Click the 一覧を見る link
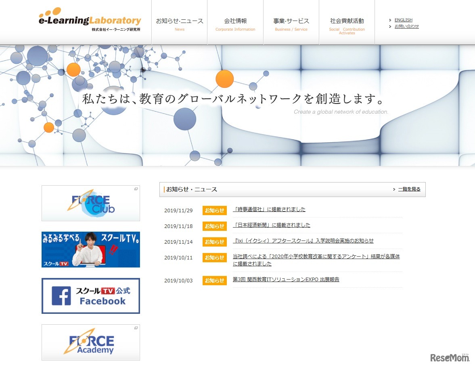The width and height of the screenshot is (475, 367). pyautogui.click(x=409, y=189)
